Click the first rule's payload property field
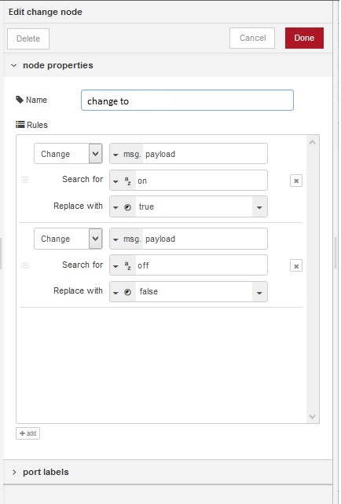341x504 pixels. click(205, 154)
